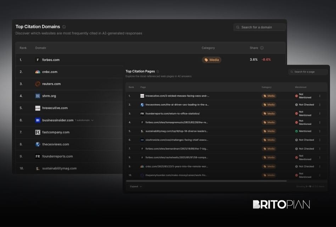Click the sustainabilitymag icon in the domains list

pos(38,168)
